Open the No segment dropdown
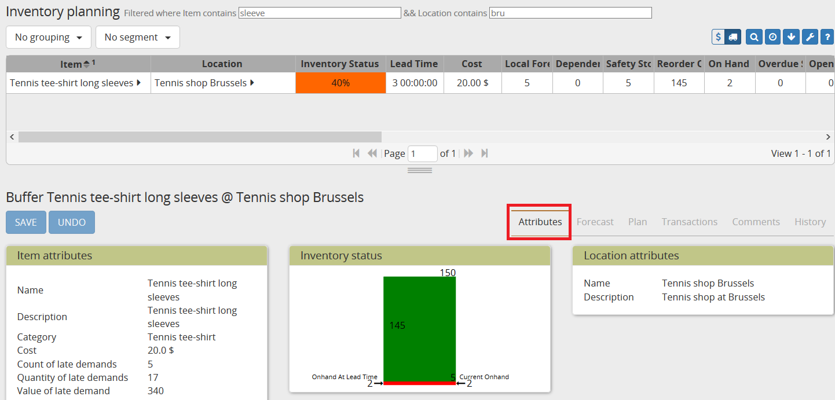 point(137,36)
